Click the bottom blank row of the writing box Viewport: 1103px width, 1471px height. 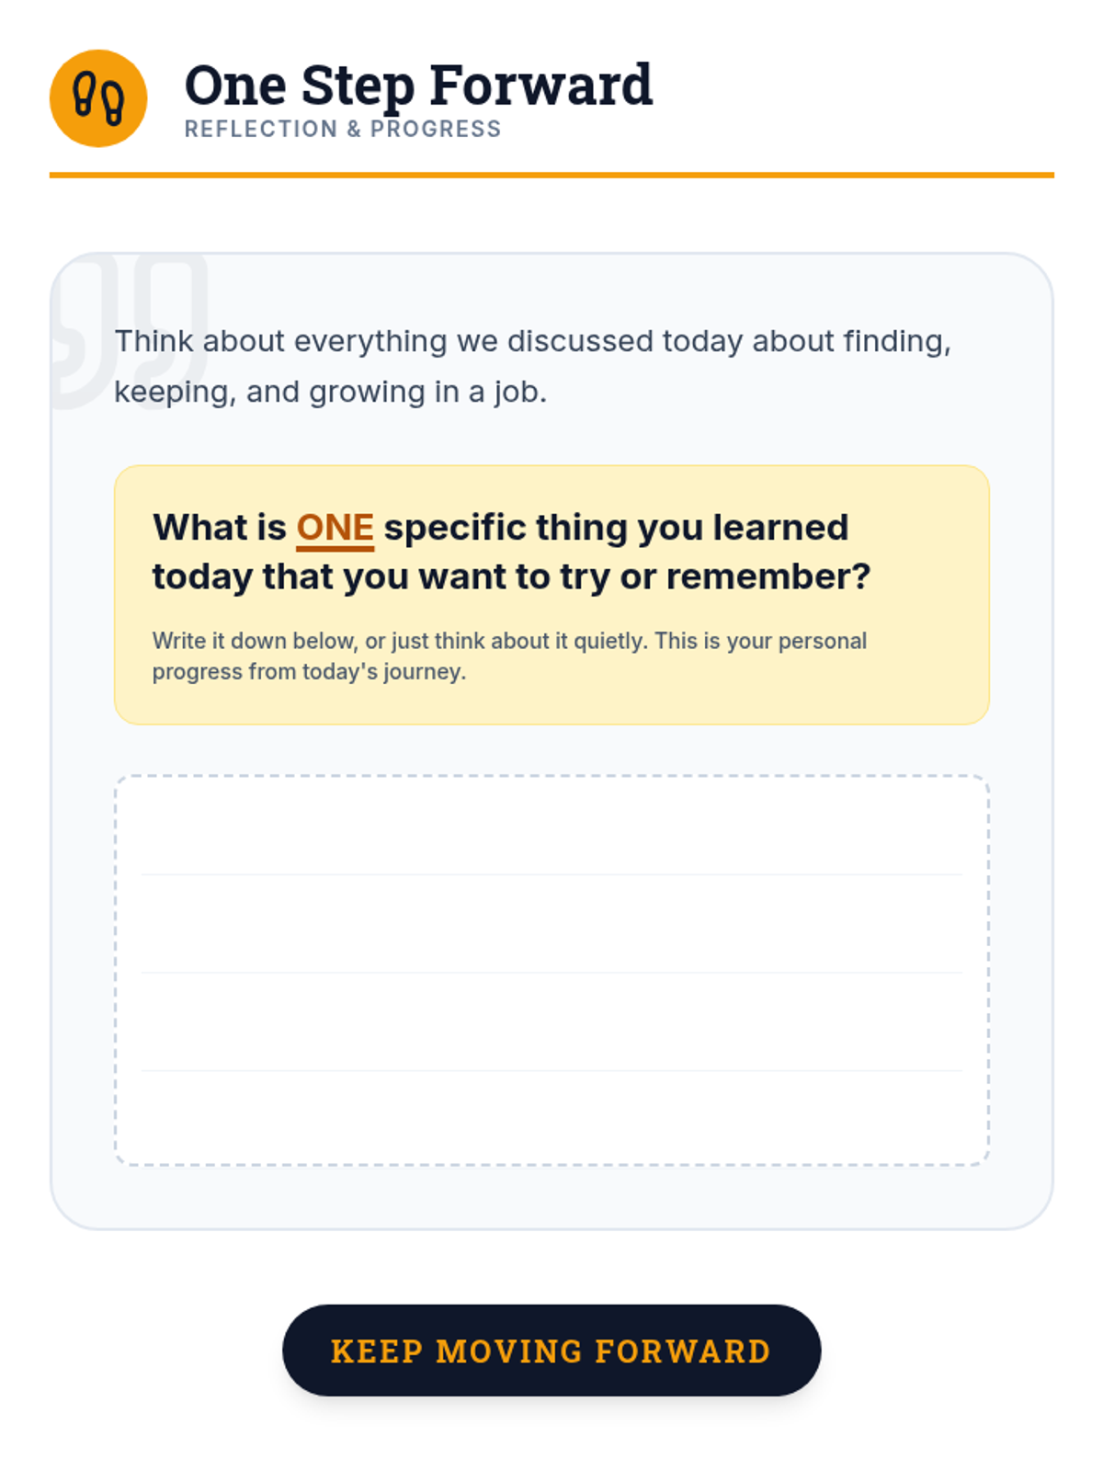(x=551, y=1117)
